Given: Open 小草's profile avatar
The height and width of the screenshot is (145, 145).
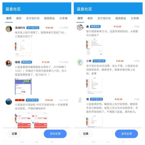Looking at the screenshot, I should tap(80, 62).
